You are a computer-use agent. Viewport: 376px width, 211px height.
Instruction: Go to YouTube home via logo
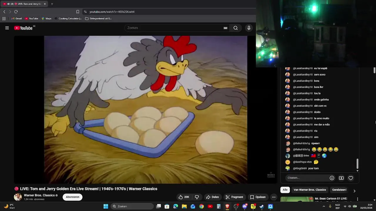pos(23,28)
